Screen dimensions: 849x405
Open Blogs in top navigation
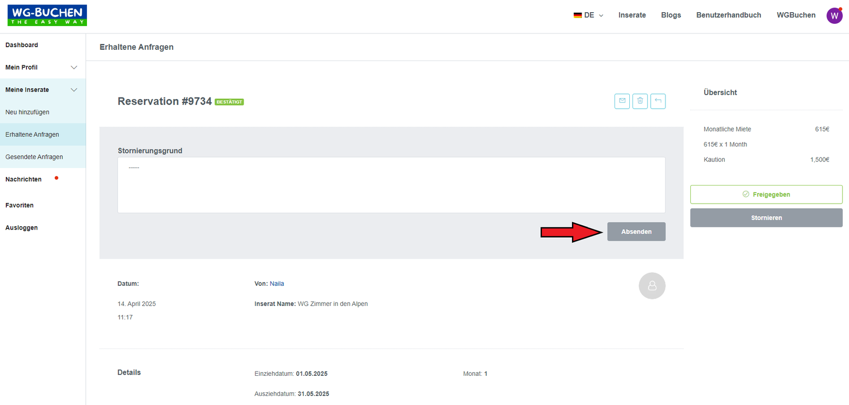(x=671, y=15)
